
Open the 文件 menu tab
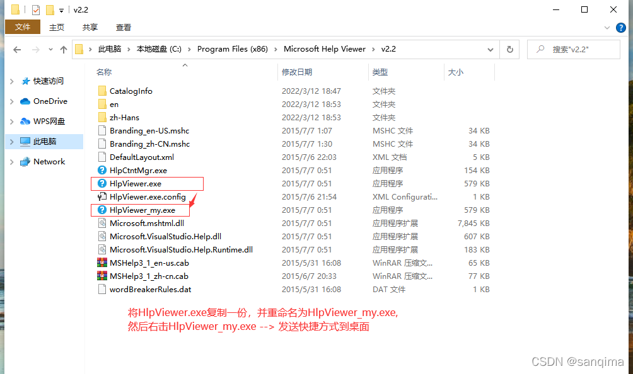coord(23,27)
